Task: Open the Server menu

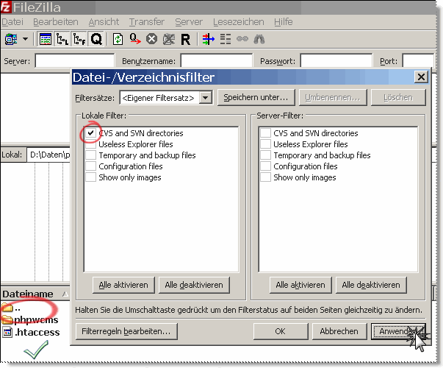Action: tap(189, 22)
